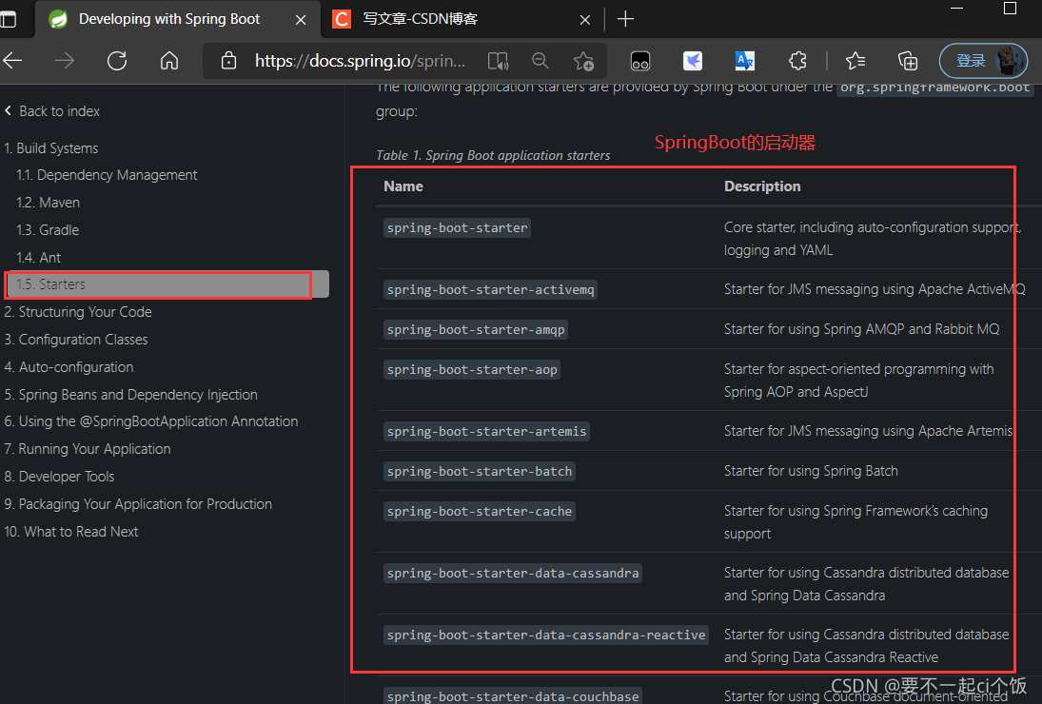1042x704 pixels.
Task: Open Packaging Your Application for Production
Action: pyautogui.click(x=138, y=504)
